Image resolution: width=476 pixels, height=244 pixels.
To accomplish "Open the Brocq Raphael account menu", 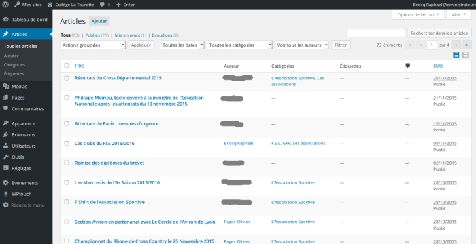I will (x=443, y=5).
